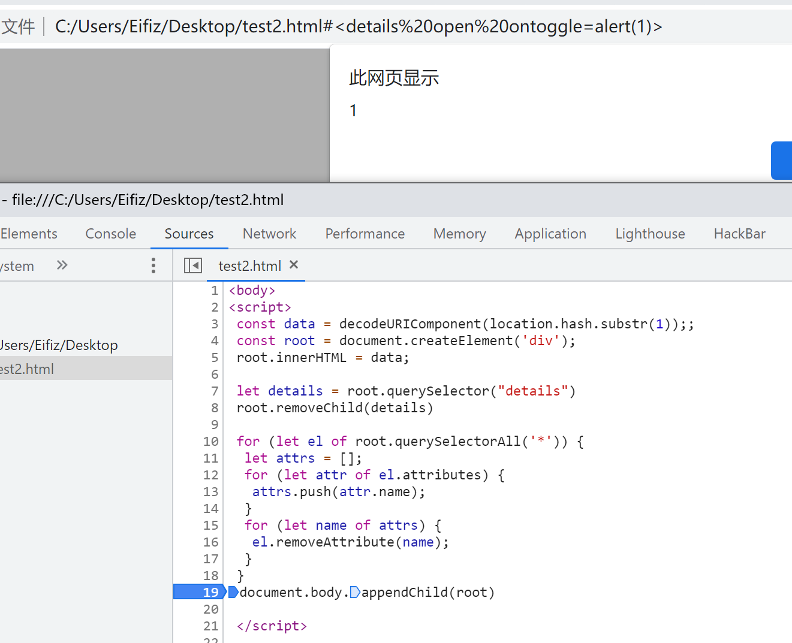Viewport: 792px width, 643px height.
Task: Select test2.html in the file tree
Action: (28, 369)
